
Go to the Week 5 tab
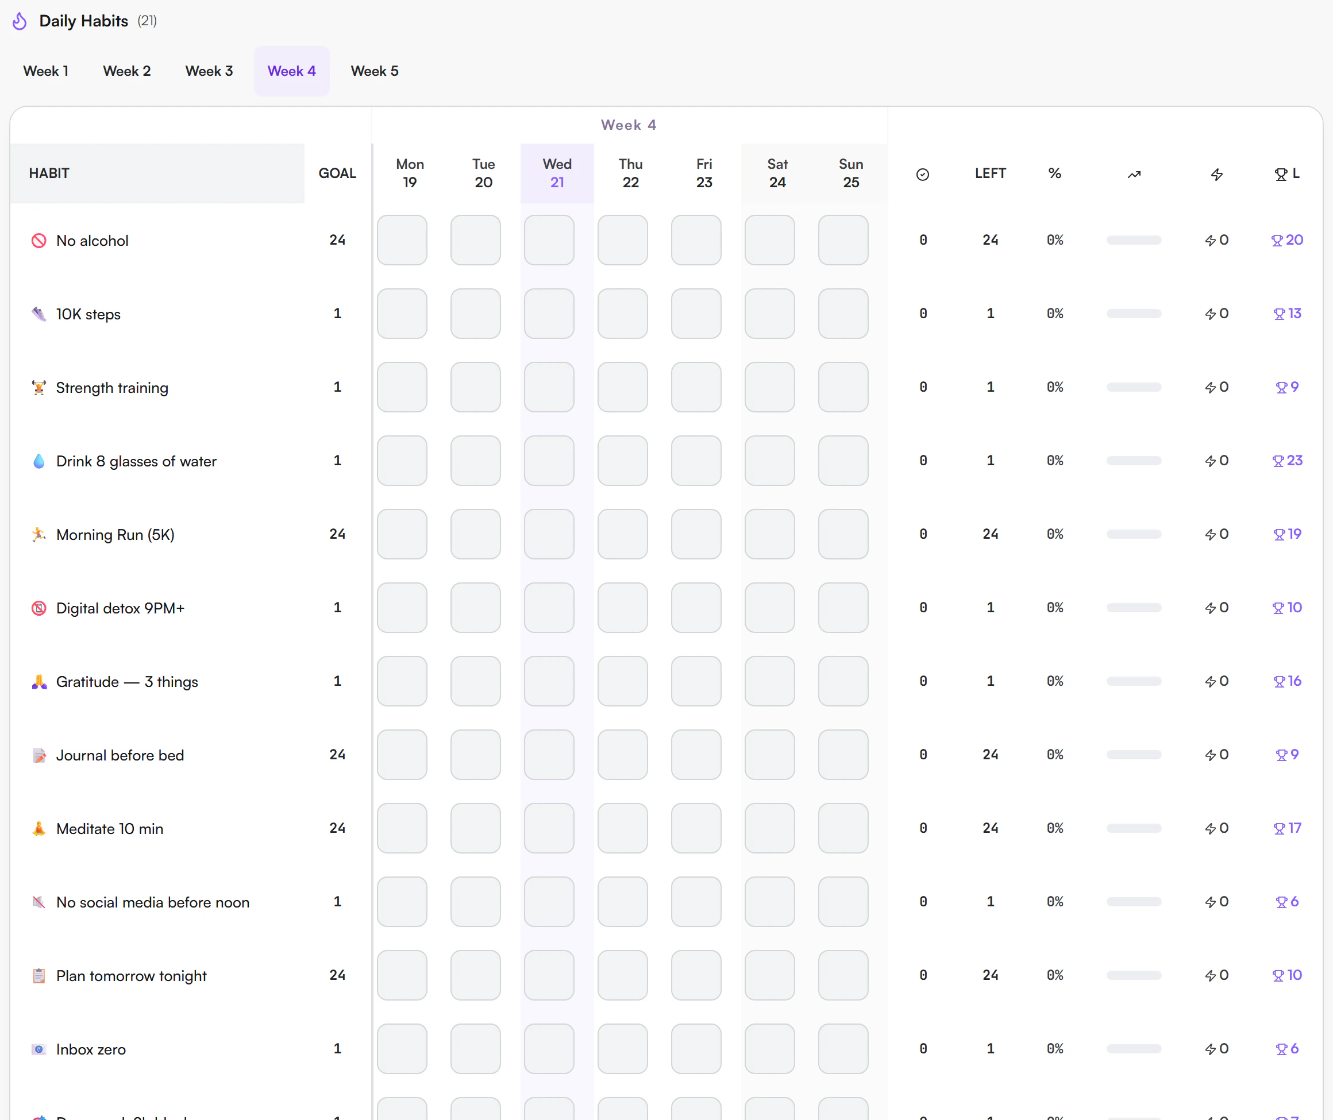[375, 71]
